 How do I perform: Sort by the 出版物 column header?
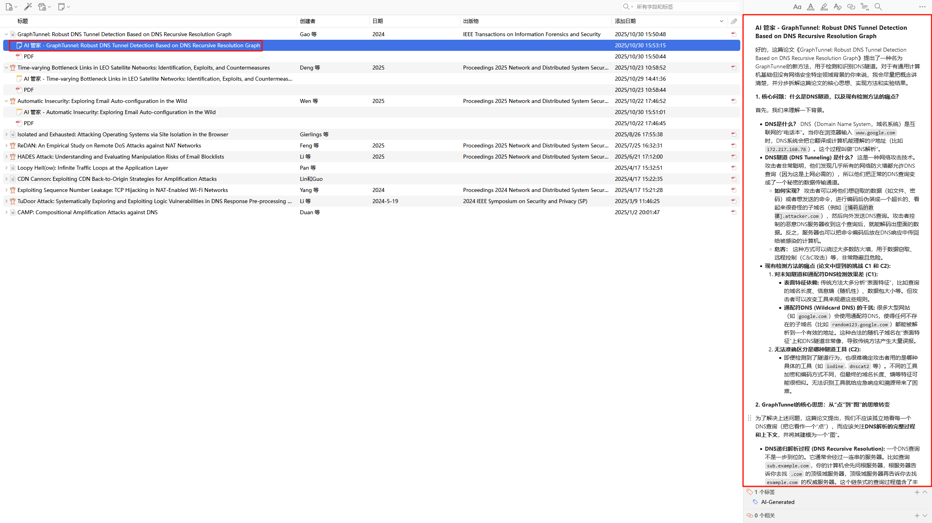click(x=471, y=21)
